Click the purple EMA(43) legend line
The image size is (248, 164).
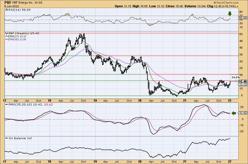point(7,39)
